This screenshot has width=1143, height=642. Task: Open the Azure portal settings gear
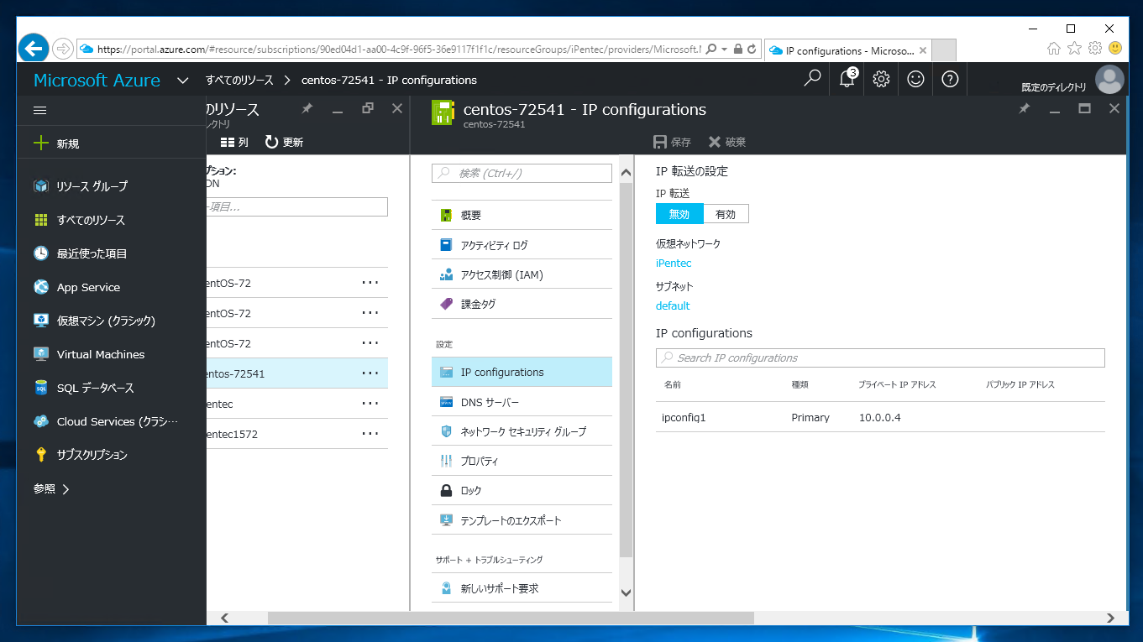[x=880, y=79]
